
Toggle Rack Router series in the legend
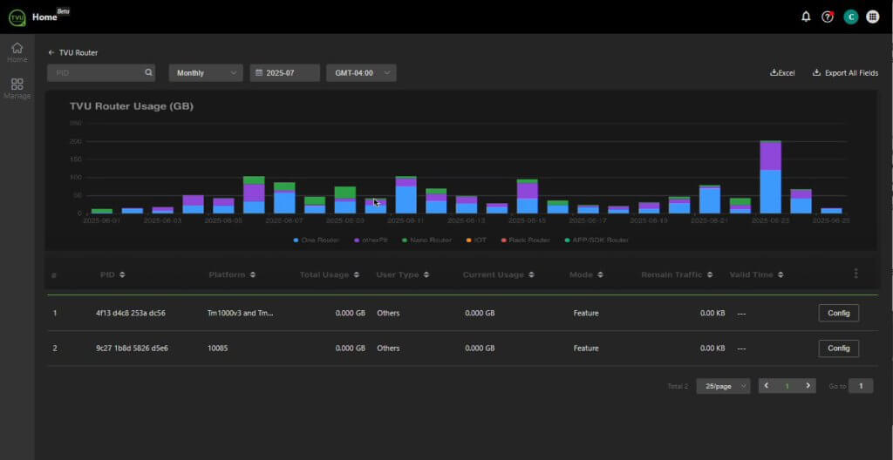[525, 240]
